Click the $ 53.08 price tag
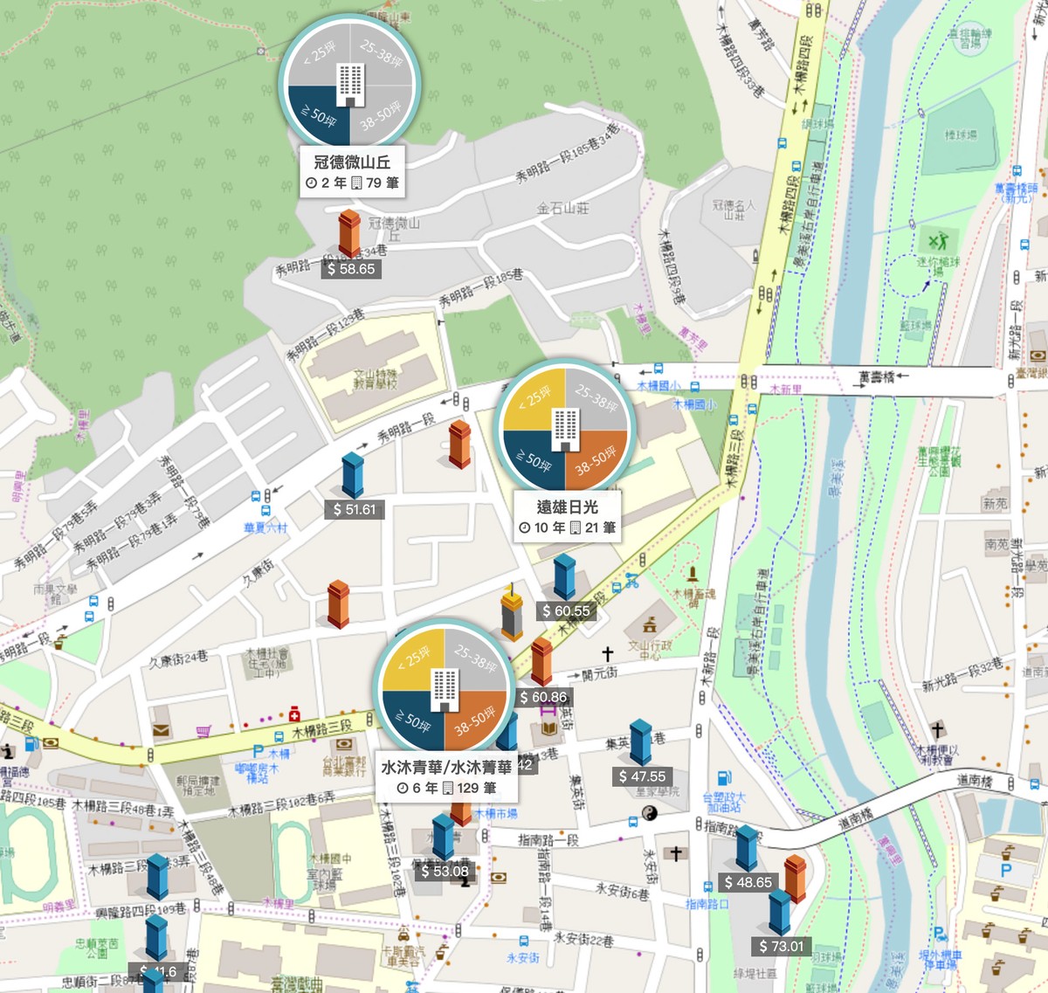The height and width of the screenshot is (993, 1048). (x=445, y=871)
